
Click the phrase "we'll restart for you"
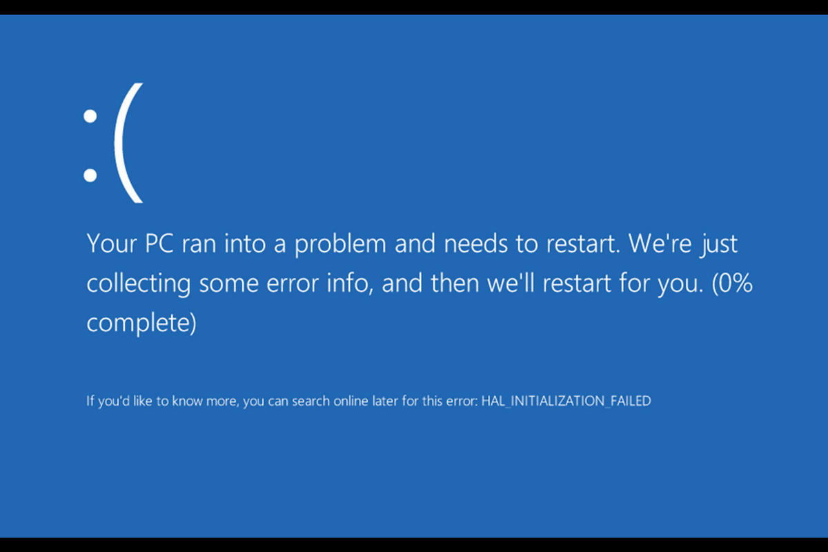coord(566,284)
